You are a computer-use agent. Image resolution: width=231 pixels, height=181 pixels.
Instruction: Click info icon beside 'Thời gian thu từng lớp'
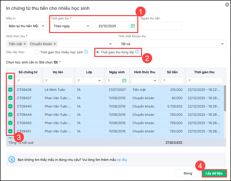click(137, 52)
